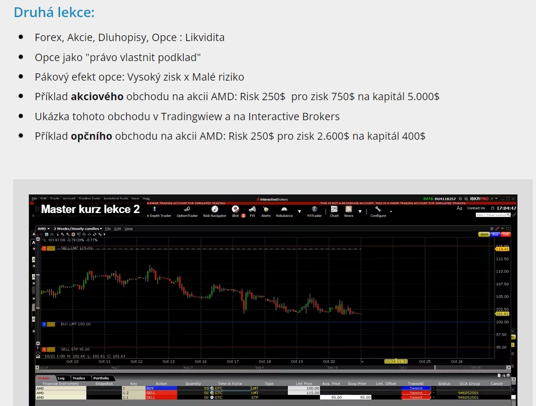The height and width of the screenshot is (406, 536).
Task: Click the BUY action cell of AMD order
Action: [x=161, y=388]
